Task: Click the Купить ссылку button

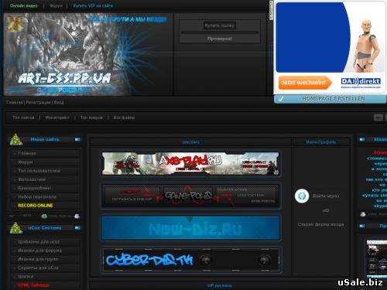Action: click(220, 26)
